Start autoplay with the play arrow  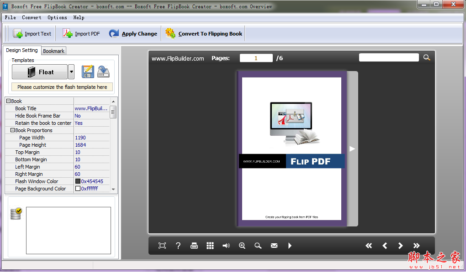(x=290, y=246)
